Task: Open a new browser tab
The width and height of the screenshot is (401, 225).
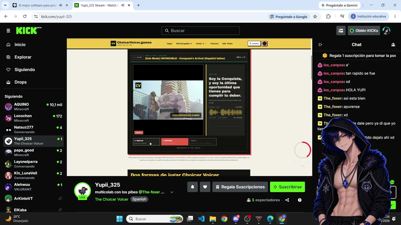Action: pos(138,5)
